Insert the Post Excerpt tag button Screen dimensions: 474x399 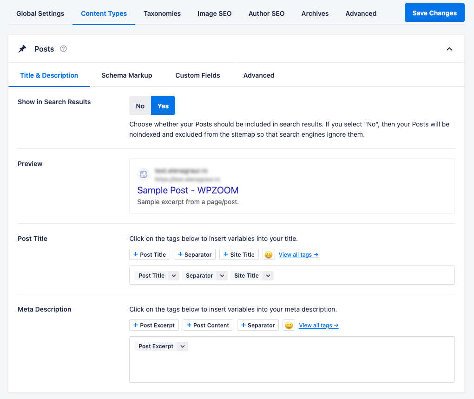(x=154, y=325)
